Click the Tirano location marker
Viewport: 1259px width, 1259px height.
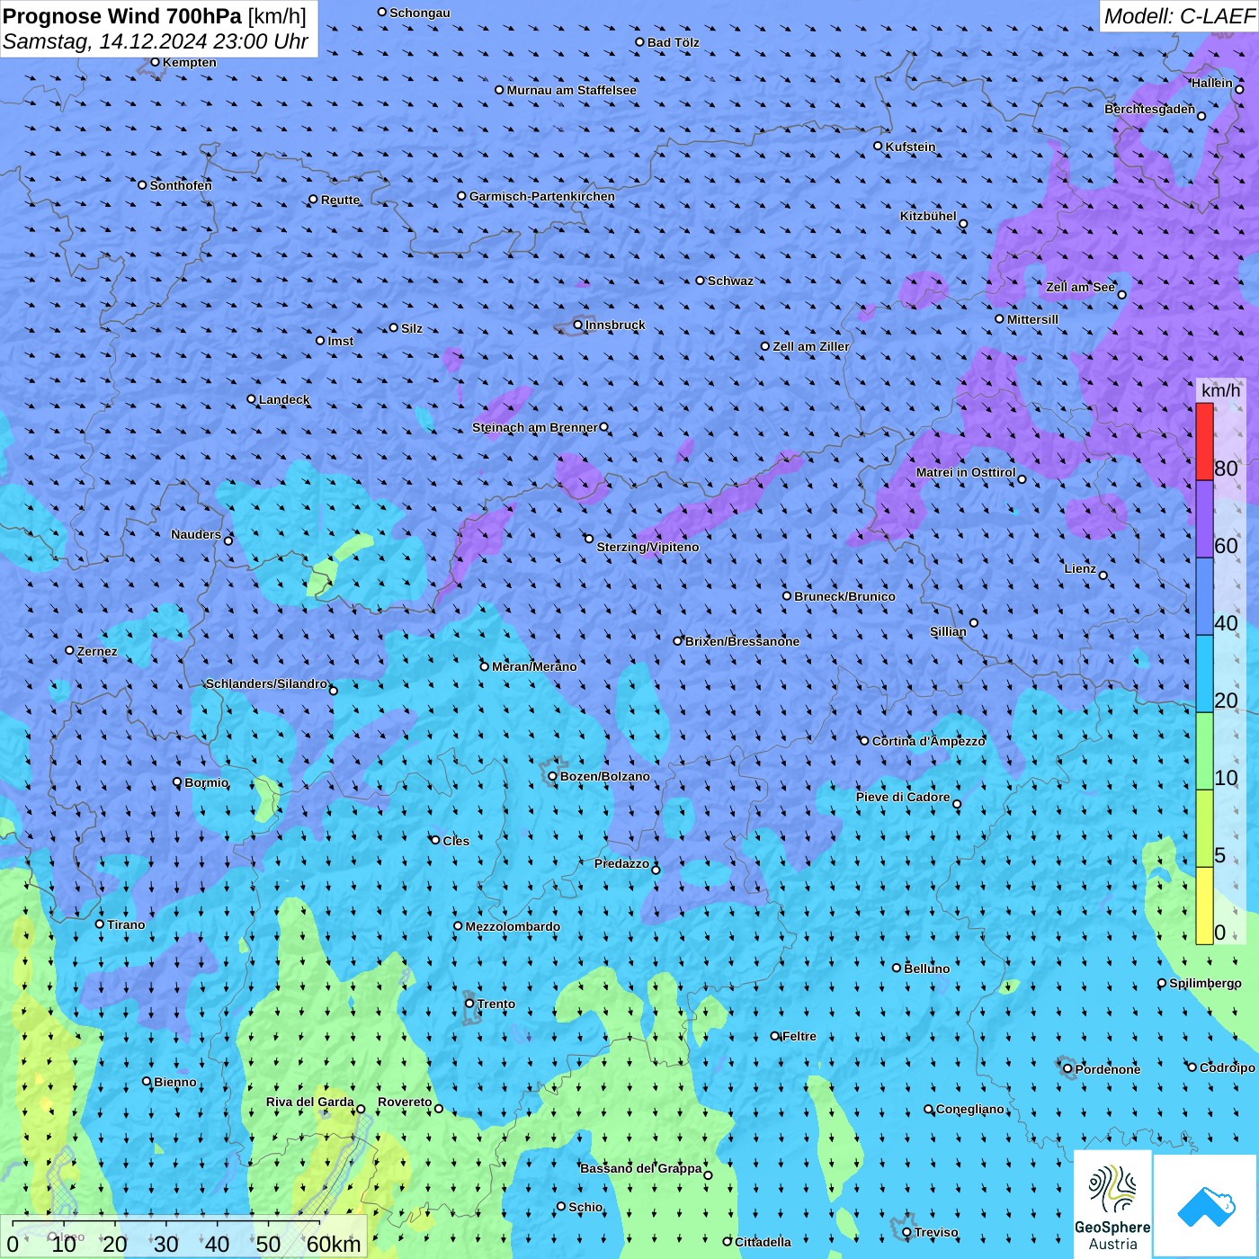[100, 924]
